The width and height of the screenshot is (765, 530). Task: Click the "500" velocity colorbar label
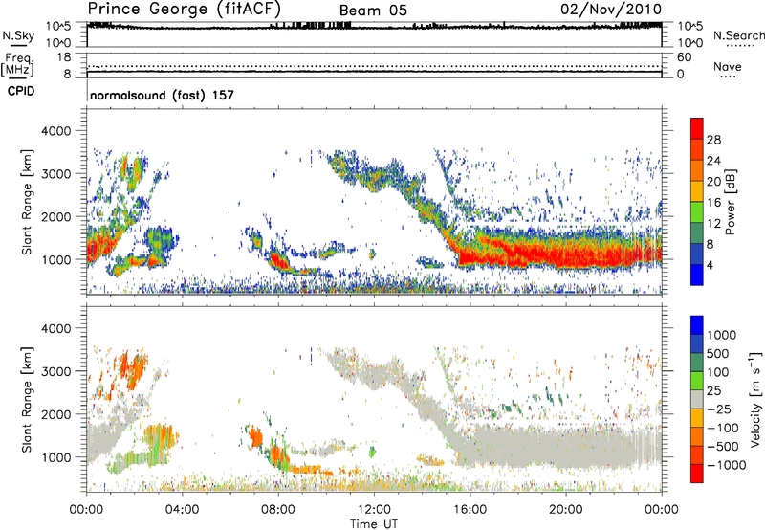click(718, 353)
